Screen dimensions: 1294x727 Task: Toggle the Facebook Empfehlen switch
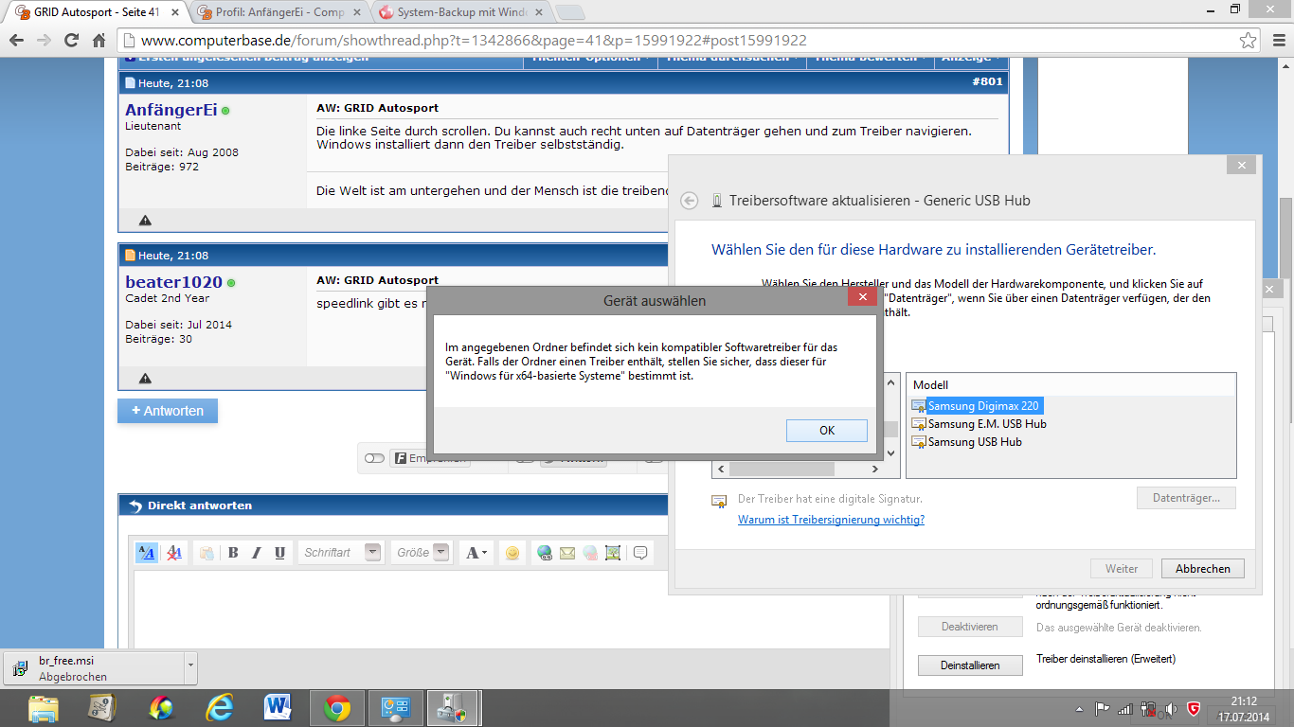(x=374, y=458)
